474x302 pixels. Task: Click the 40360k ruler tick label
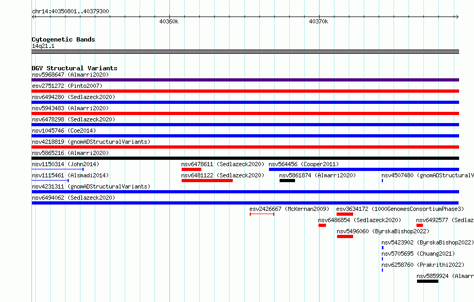click(x=169, y=21)
